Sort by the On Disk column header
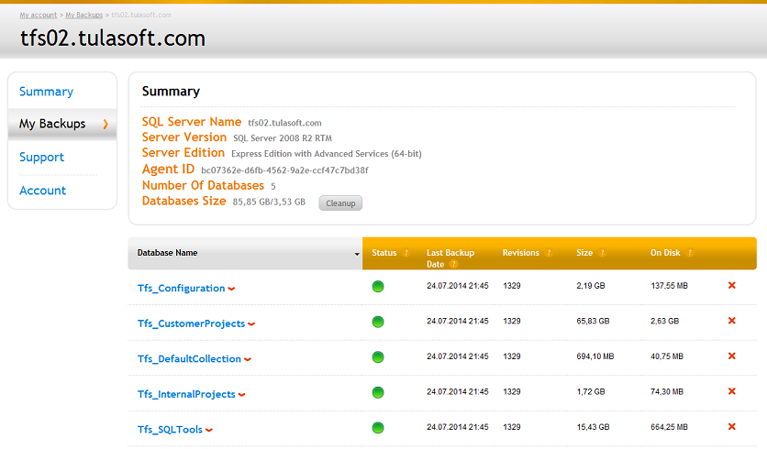Viewport: 767px width, 449px height. 665,253
